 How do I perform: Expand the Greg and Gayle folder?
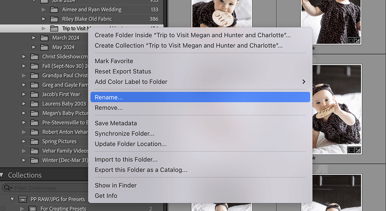[x=24, y=85]
